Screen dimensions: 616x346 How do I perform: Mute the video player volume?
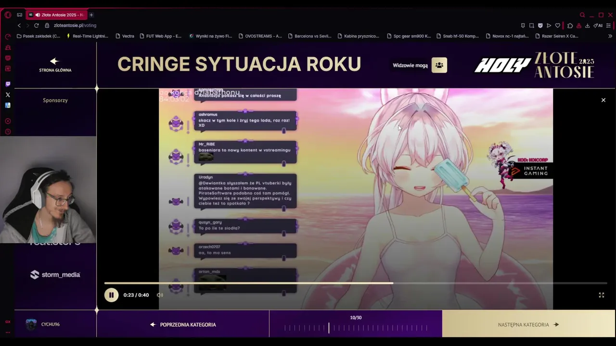pyautogui.click(x=160, y=295)
